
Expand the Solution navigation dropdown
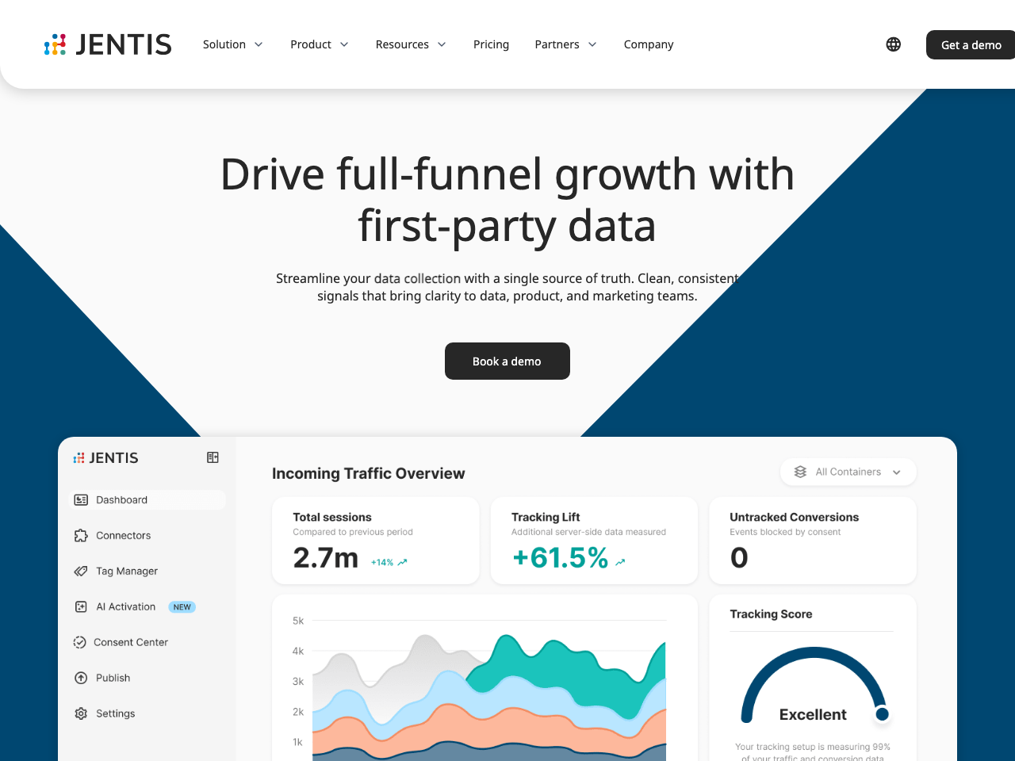point(232,44)
